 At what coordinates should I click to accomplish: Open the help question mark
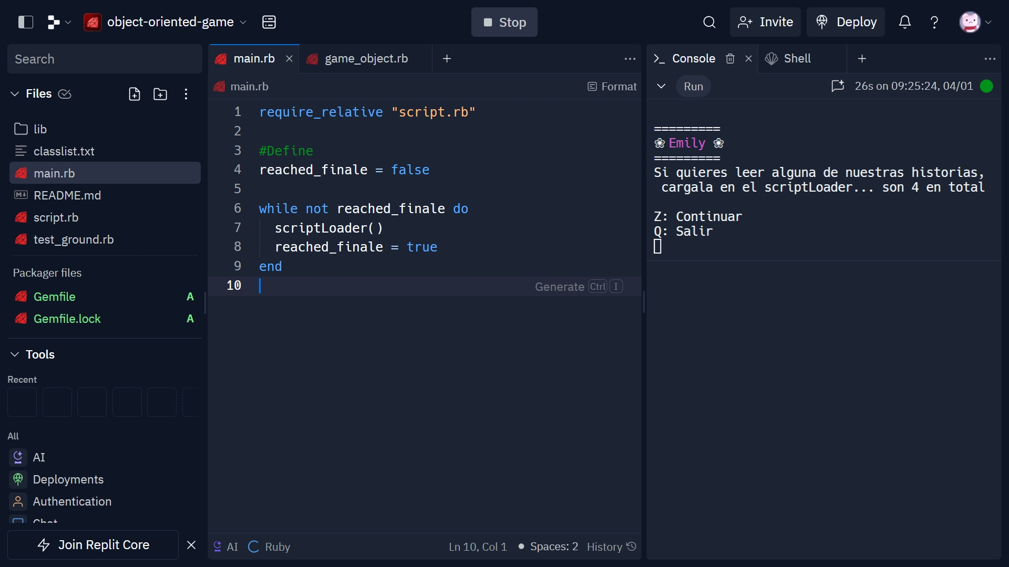(x=934, y=22)
